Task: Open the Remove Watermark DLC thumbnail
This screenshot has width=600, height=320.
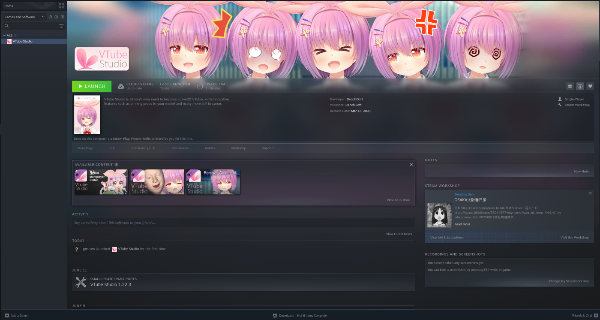Action: click(x=213, y=182)
